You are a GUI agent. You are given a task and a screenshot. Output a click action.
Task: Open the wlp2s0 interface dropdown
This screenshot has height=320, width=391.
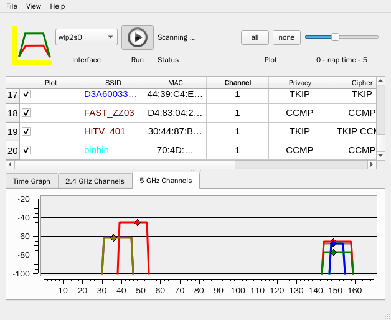point(86,37)
